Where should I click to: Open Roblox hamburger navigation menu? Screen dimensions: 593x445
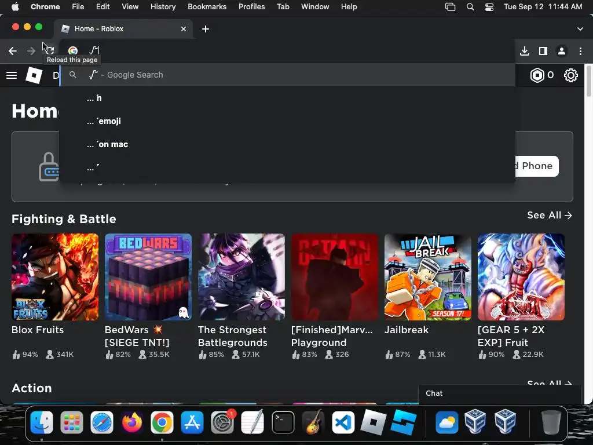click(12, 75)
